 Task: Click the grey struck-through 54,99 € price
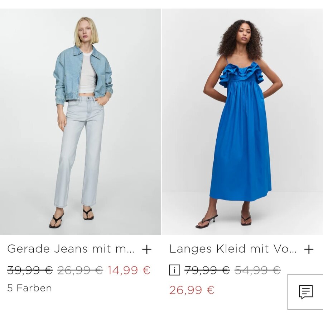(x=257, y=270)
